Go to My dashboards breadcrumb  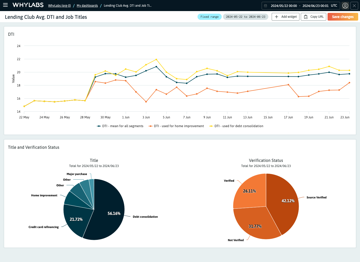87,5
